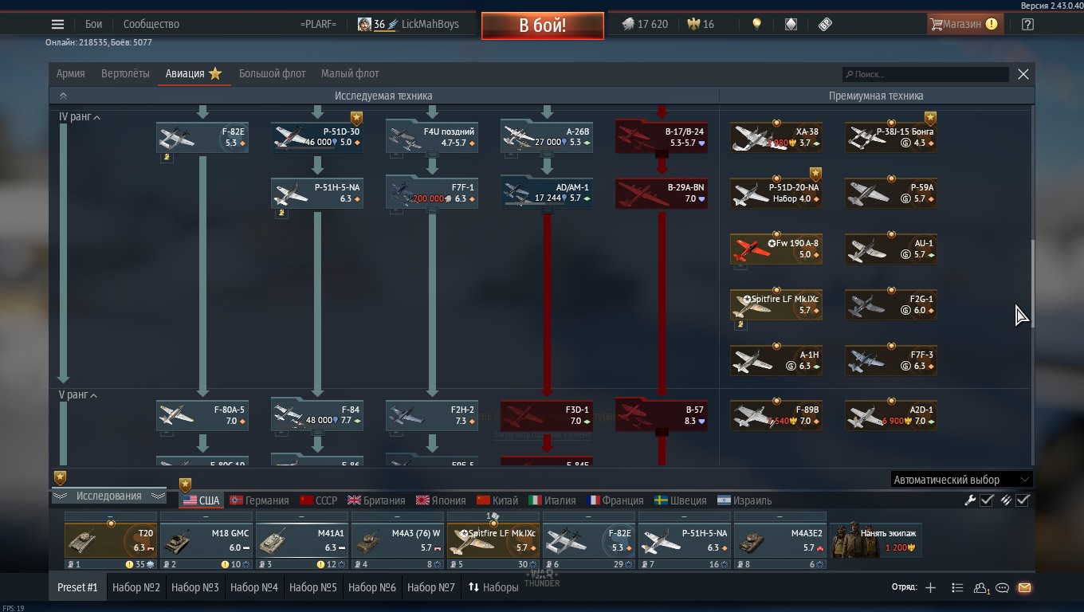Tick the checkbox right of the wrench
This screenshot has height=612, width=1084.
click(987, 500)
